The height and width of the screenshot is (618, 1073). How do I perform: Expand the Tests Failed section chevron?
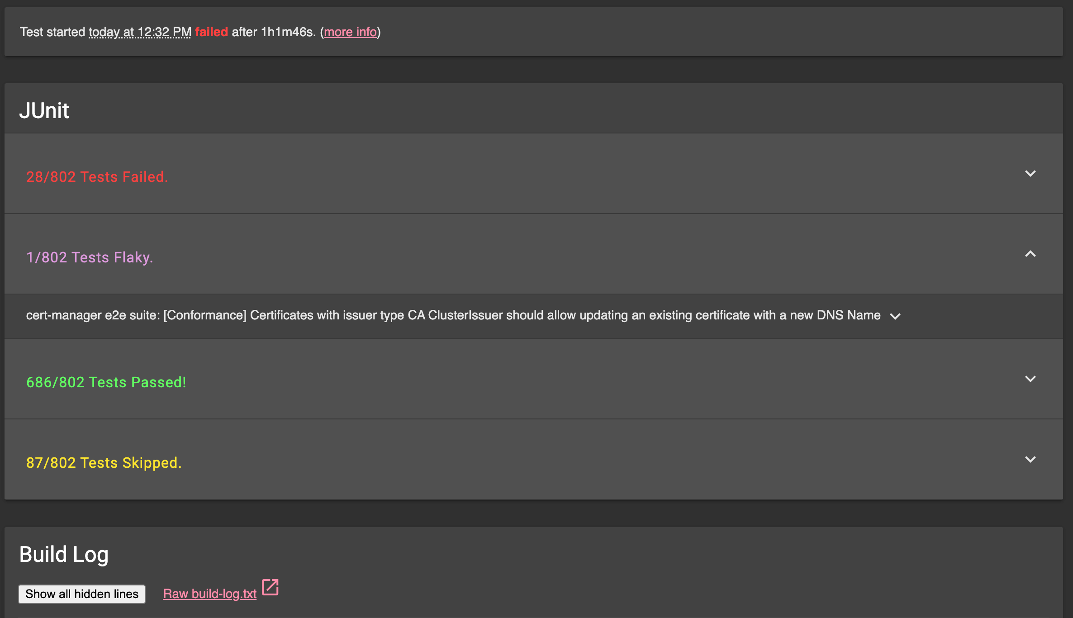(1030, 174)
